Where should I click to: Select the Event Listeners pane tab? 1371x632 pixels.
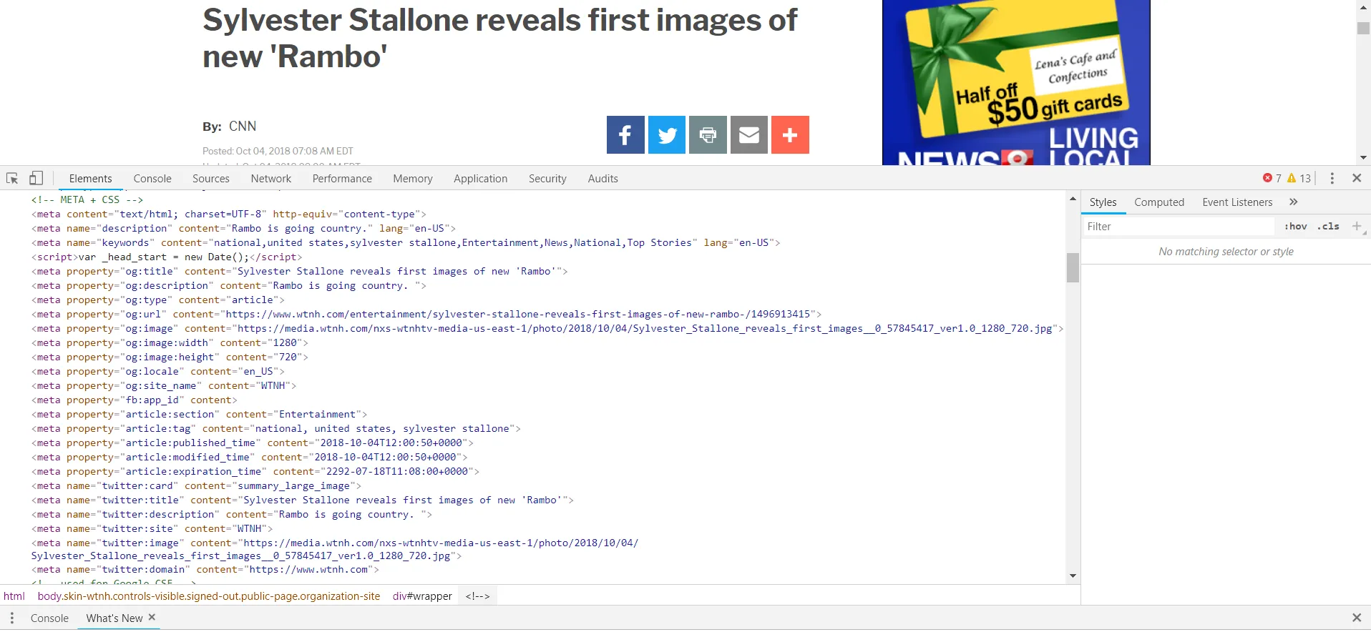click(x=1237, y=202)
